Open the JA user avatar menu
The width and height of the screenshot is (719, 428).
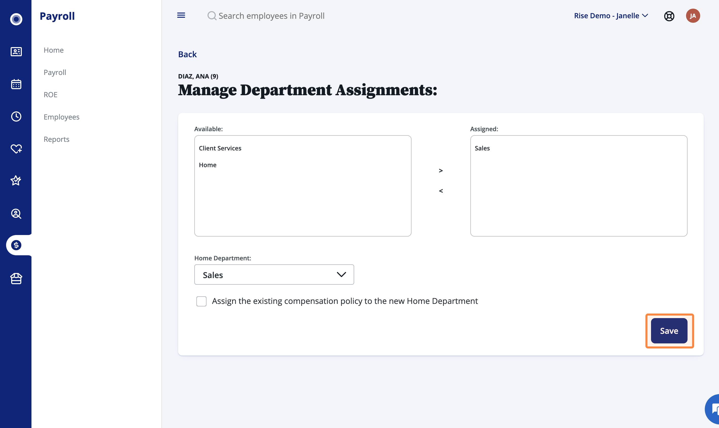click(x=693, y=16)
